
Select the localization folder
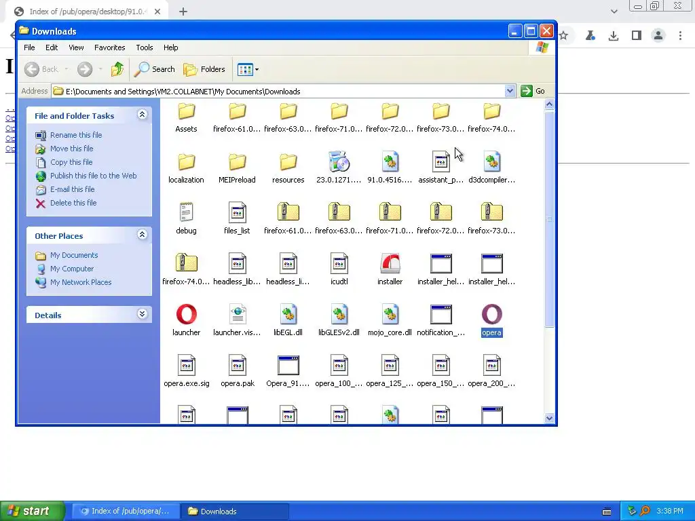click(186, 161)
